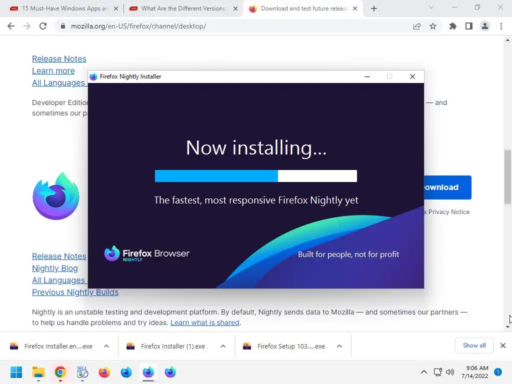Click Show all downloads
512x384 pixels.
click(474, 345)
